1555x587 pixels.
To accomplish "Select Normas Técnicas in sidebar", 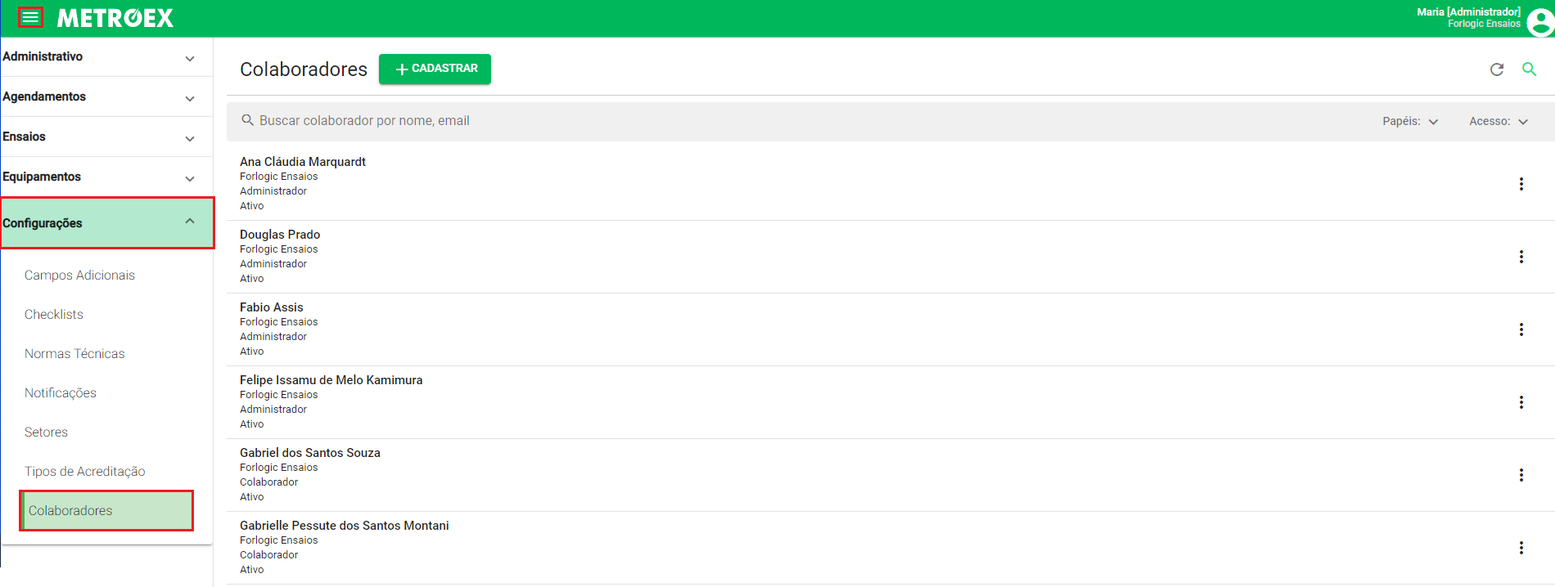I will (x=74, y=354).
